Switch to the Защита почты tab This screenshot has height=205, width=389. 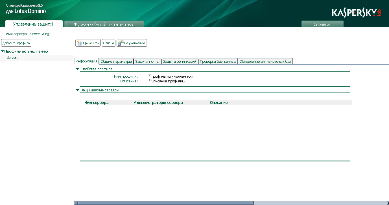147,62
